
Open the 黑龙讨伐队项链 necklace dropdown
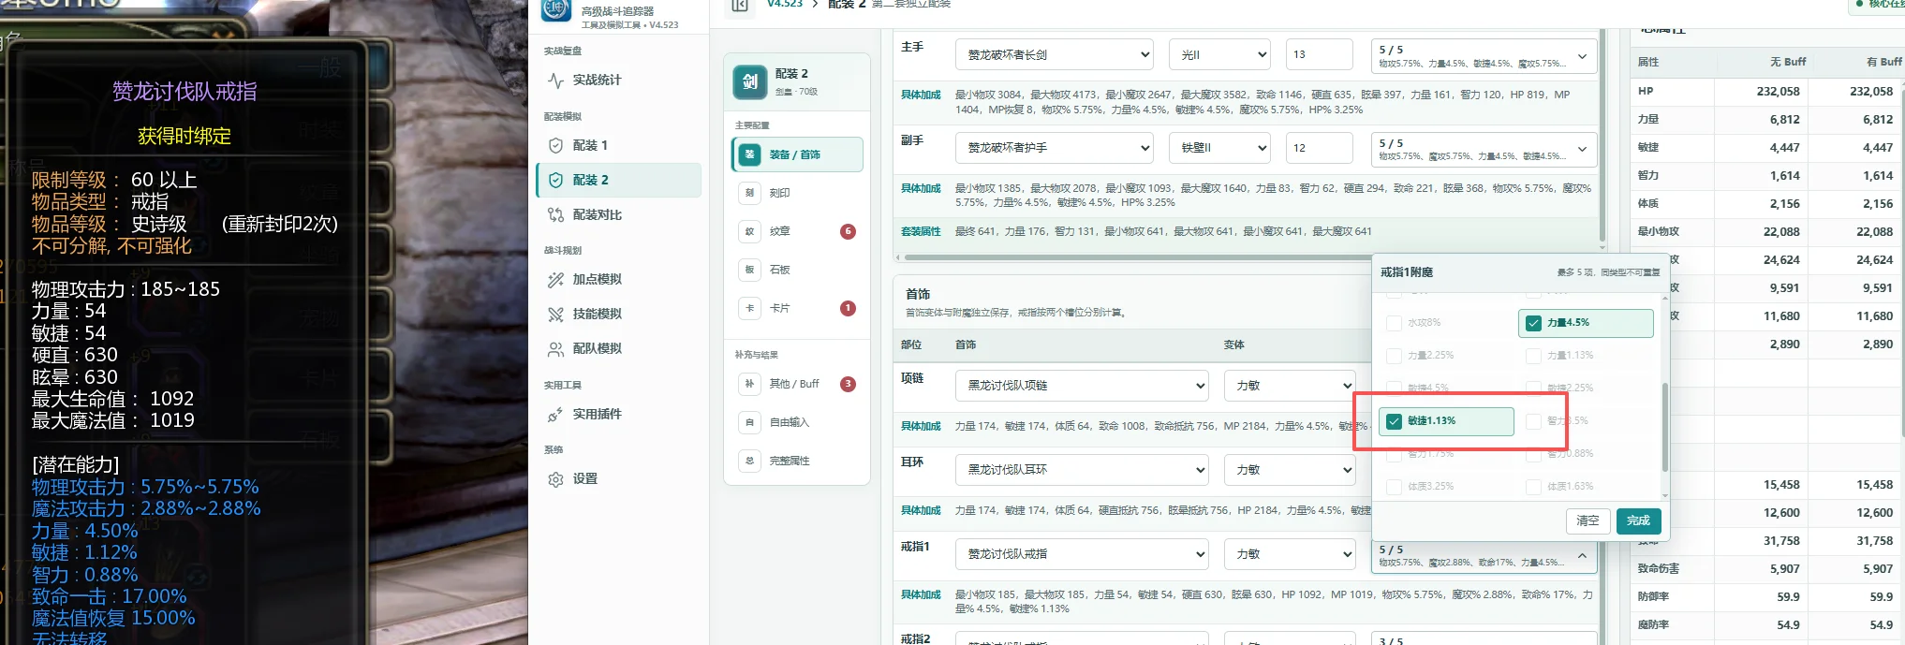[1082, 386]
